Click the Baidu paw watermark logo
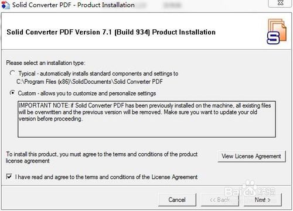 pyautogui.click(x=250, y=189)
